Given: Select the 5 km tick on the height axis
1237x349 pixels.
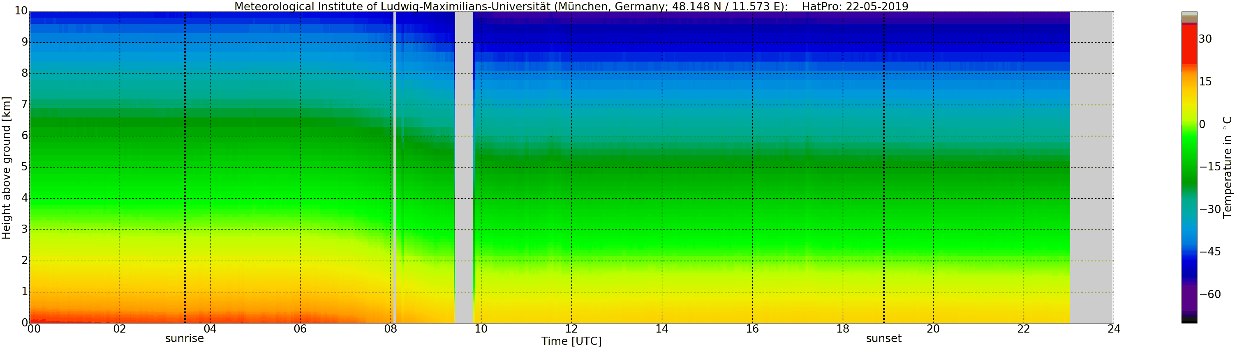Looking at the screenshot, I should pos(25,167).
